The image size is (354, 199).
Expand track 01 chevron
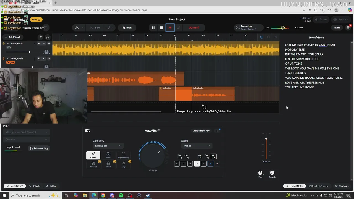tap(49, 43)
